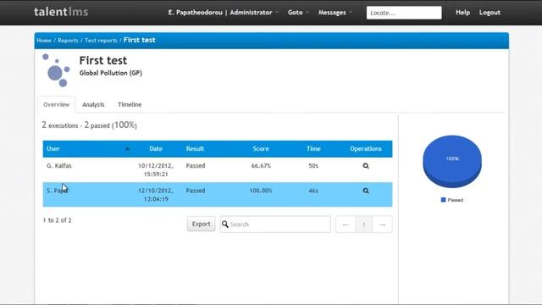The width and height of the screenshot is (542, 305).
Task: Switch to the Overview tab
Action: (57, 104)
